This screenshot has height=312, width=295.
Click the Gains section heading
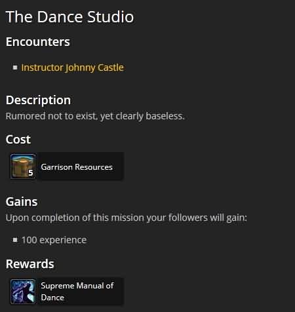coord(22,202)
